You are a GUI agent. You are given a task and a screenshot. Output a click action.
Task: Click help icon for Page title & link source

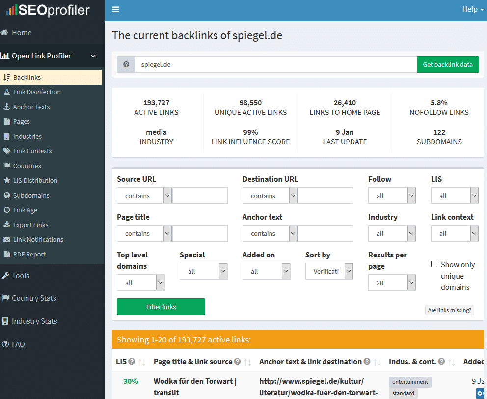click(x=237, y=361)
